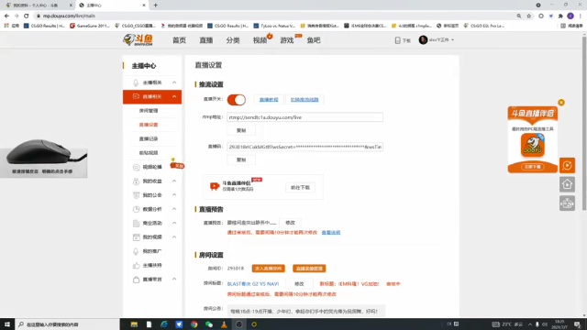Click the 进入直播房间 orange button

(x=269, y=269)
